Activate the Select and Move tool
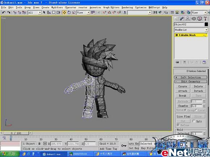 (x=64, y=13)
